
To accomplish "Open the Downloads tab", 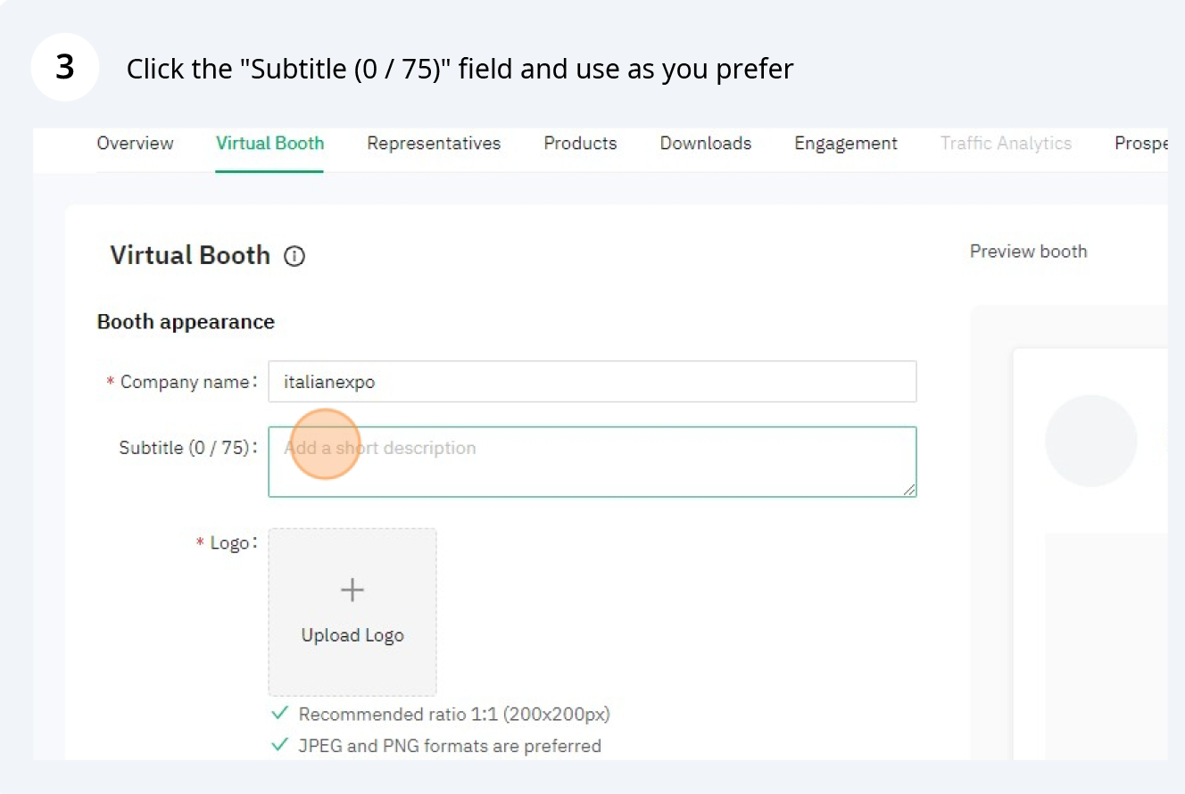I will click(705, 144).
